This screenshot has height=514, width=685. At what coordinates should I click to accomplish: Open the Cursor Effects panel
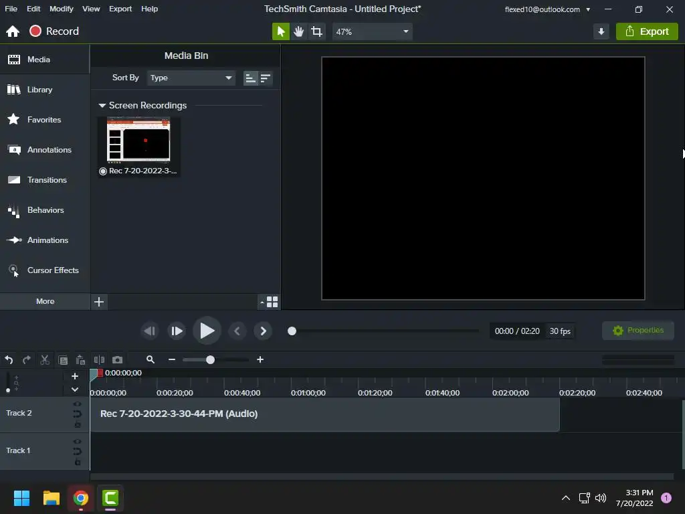(45, 270)
